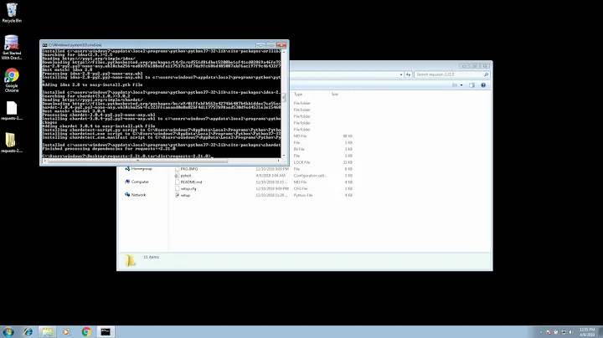The image size is (603, 338).
Task: Click cmd horizontal scrollbar right arrow
Action: pyautogui.click(x=279, y=161)
